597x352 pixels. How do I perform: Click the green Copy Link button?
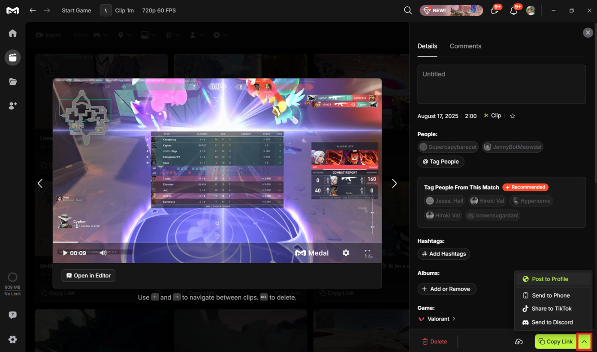(x=555, y=342)
